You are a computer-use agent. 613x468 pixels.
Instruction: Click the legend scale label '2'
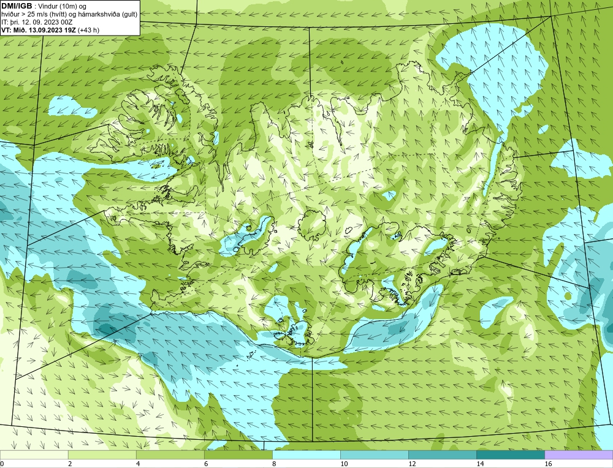point(70,464)
